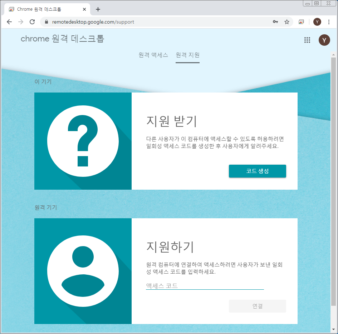Select the 원격 지원 tab
The width and height of the screenshot is (338, 334).
point(187,55)
